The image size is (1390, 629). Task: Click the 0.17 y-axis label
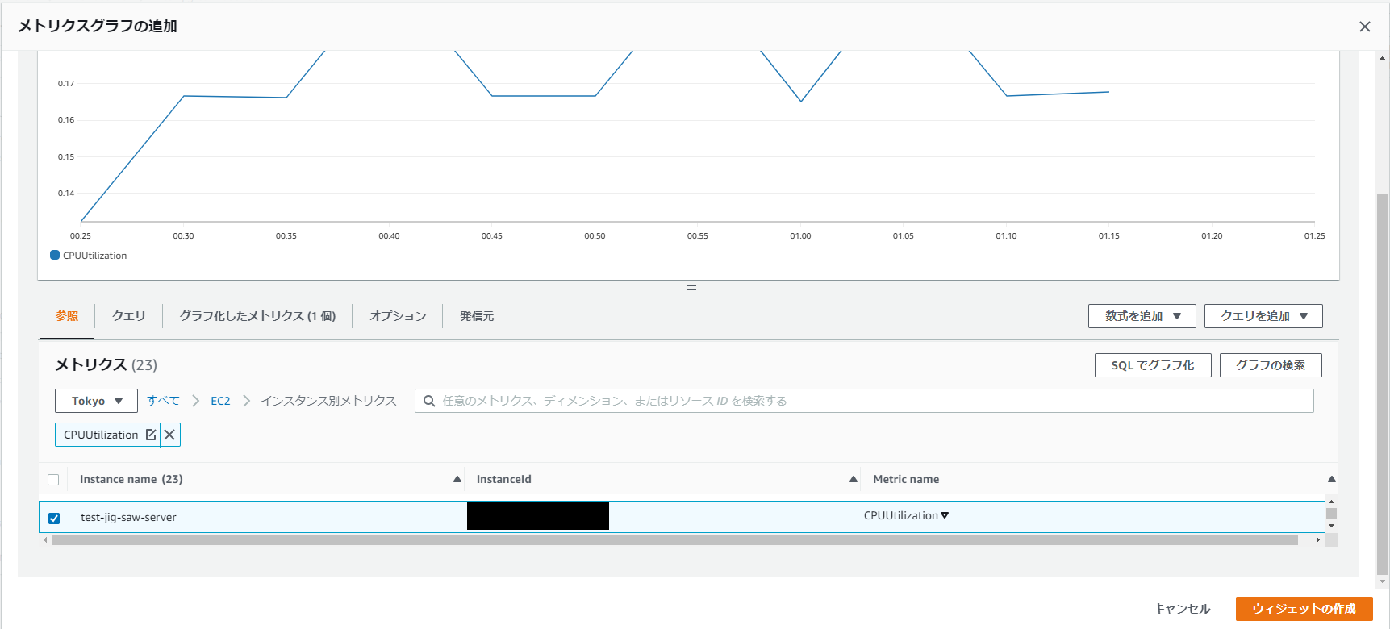point(66,83)
